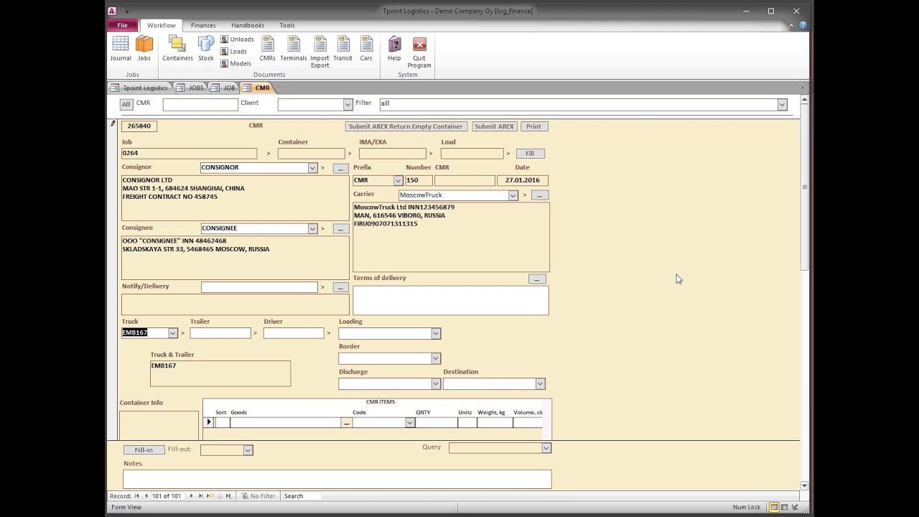
Task: Click the date field 27.01.2016
Action: [523, 181]
